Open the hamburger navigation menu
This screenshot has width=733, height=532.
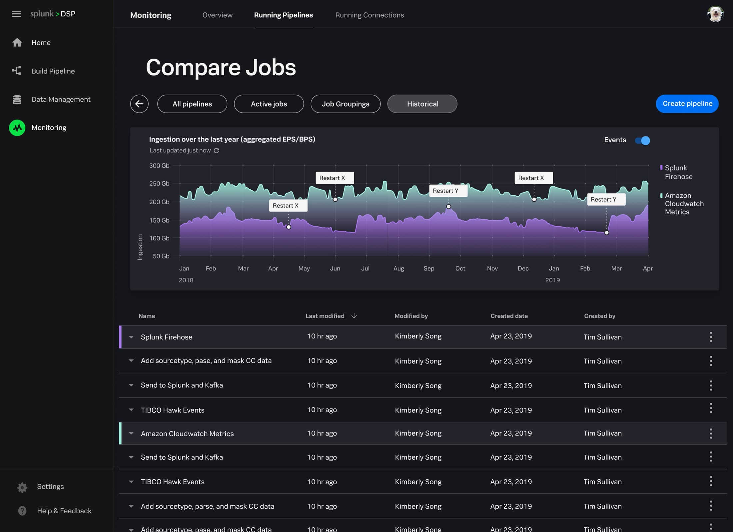[16, 14]
